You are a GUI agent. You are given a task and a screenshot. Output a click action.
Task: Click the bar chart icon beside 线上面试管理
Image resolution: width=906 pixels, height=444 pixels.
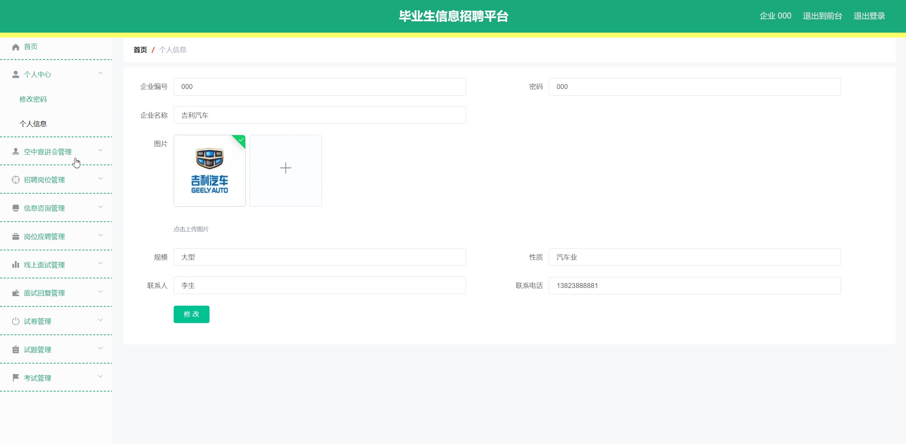[16, 265]
